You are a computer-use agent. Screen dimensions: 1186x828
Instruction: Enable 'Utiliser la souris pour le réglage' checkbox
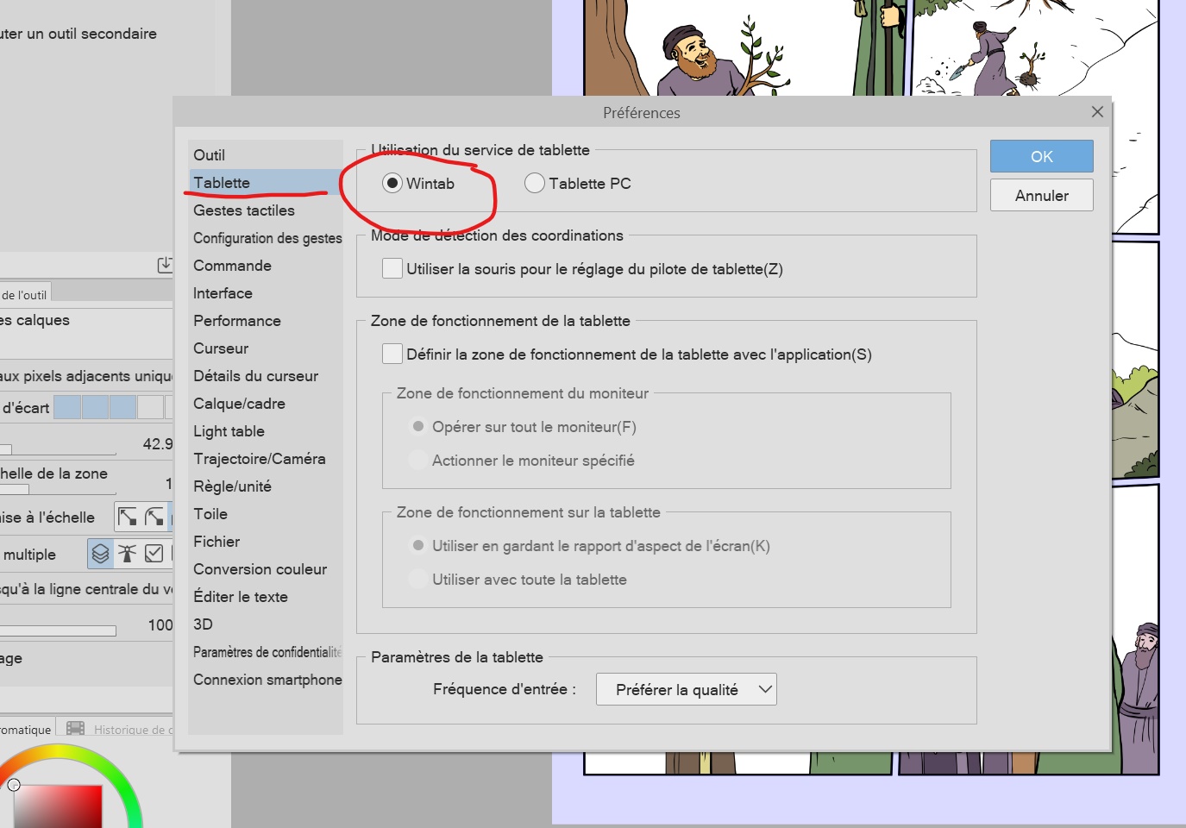[x=392, y=268]
